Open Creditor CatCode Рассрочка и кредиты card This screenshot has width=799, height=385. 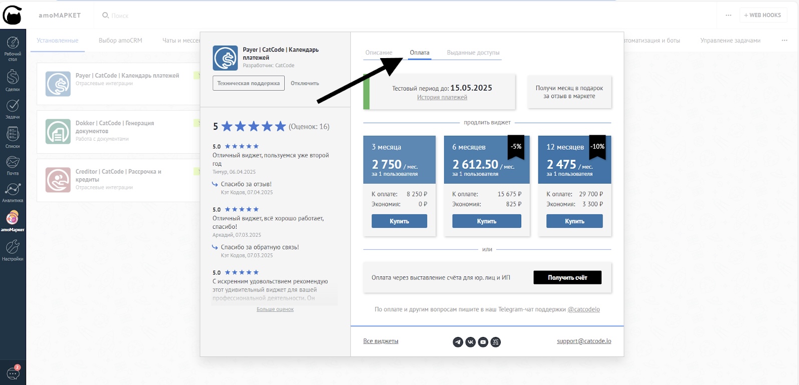[118, 180]
